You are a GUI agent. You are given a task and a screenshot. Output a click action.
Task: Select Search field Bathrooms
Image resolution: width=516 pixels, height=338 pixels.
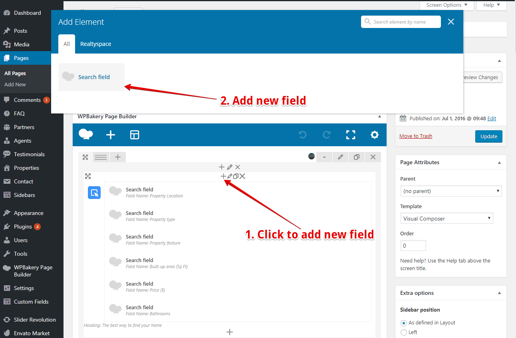(238, 310)
